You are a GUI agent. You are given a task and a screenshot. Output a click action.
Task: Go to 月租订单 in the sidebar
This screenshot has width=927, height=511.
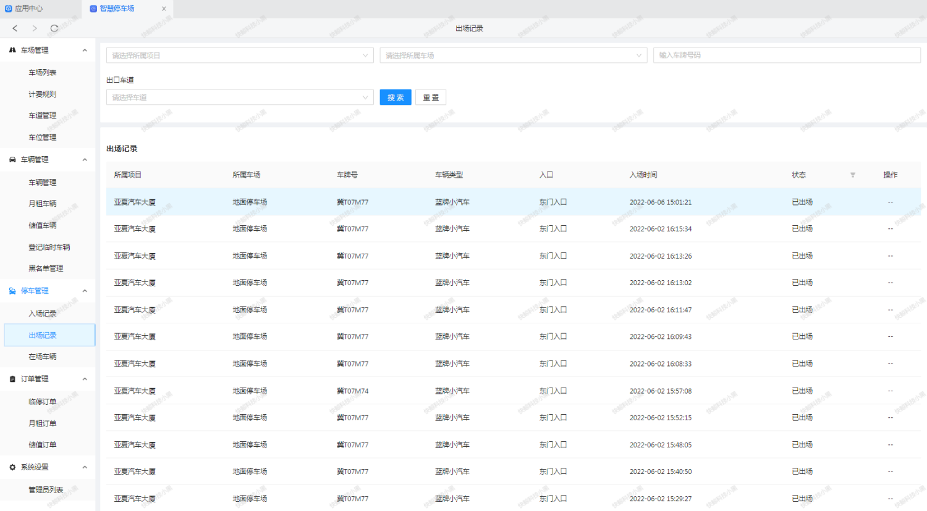(x=43, y=423)
